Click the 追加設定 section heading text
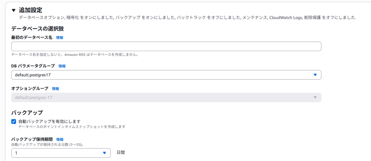The image size is (371, 161). click(30, 10)
